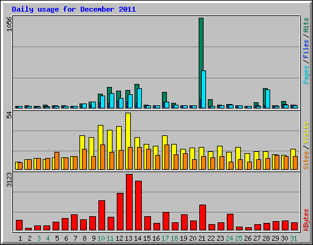Click the tallest red KBytes bar on day 13
This screenshot has height=245, width=313.
tap(129, 202)
